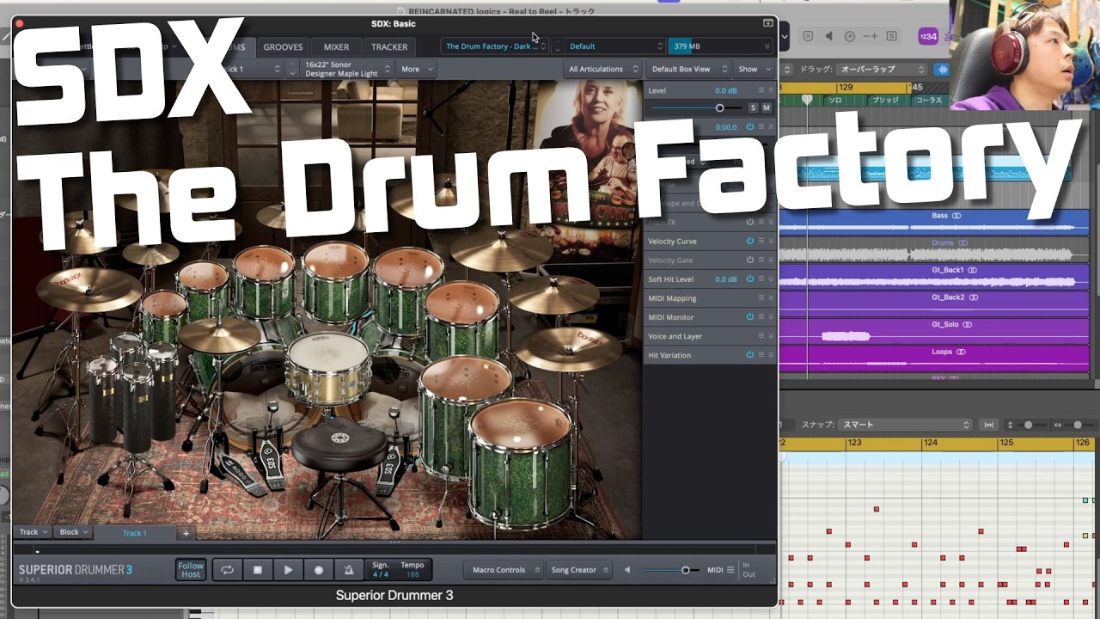Collapse the Level section chevron
The width and height of the screenshot is (1100, 619).
770,90
